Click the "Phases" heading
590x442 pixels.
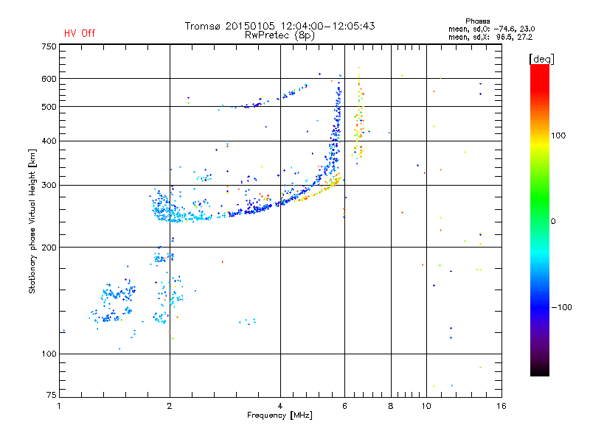477,21
